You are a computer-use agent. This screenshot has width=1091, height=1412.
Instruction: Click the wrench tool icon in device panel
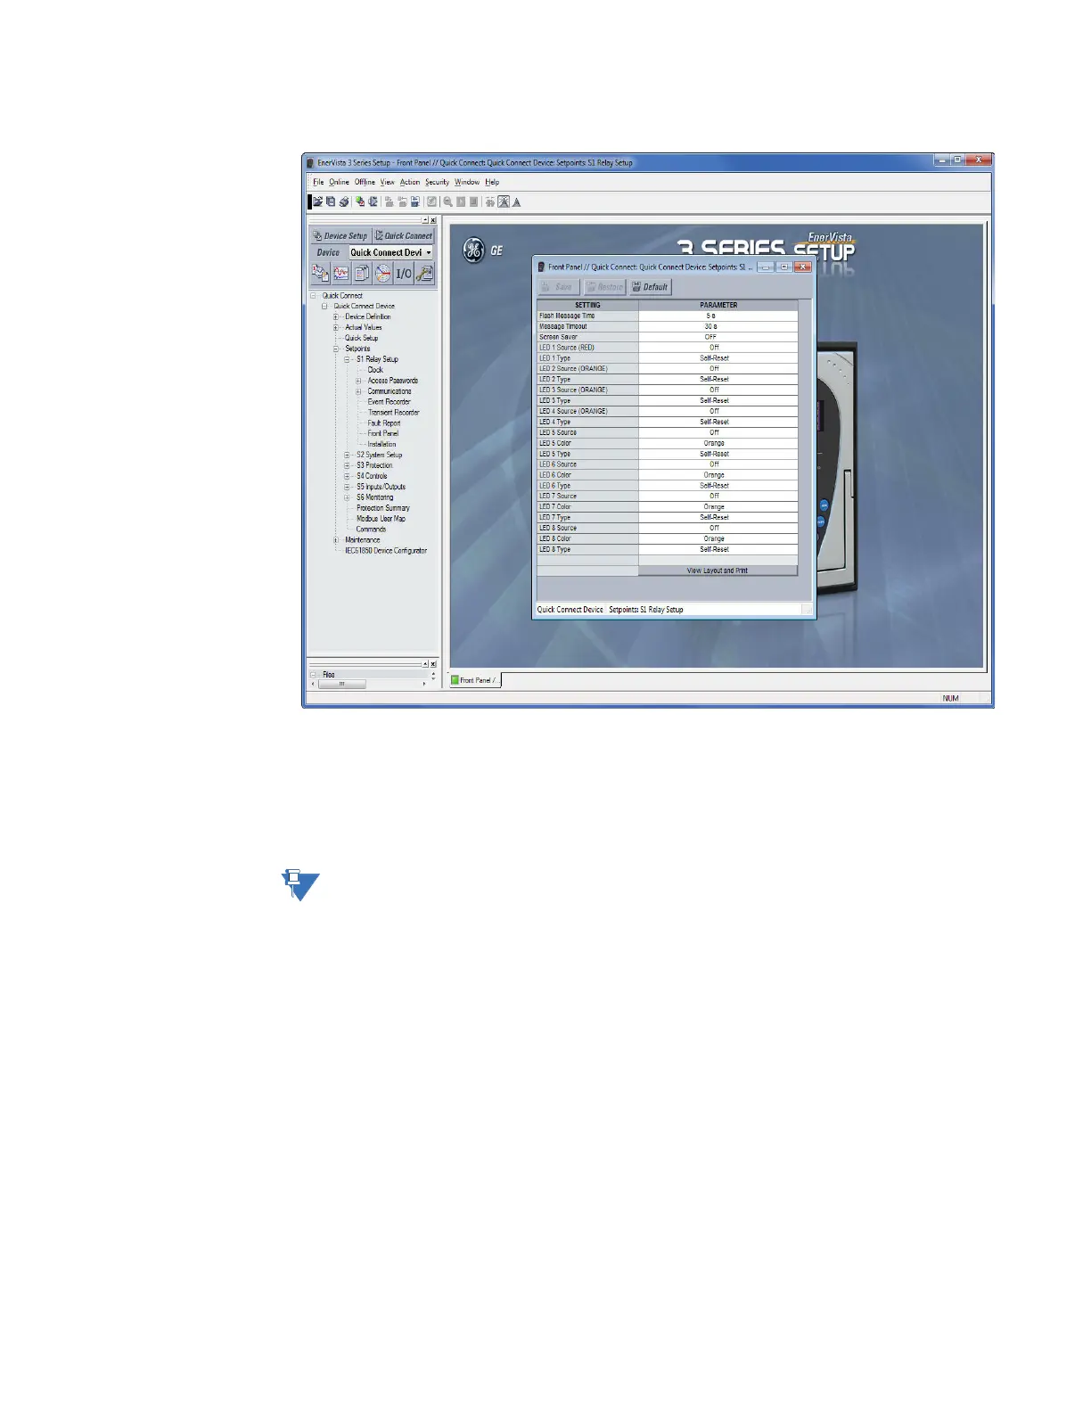[x=424, y=274]
